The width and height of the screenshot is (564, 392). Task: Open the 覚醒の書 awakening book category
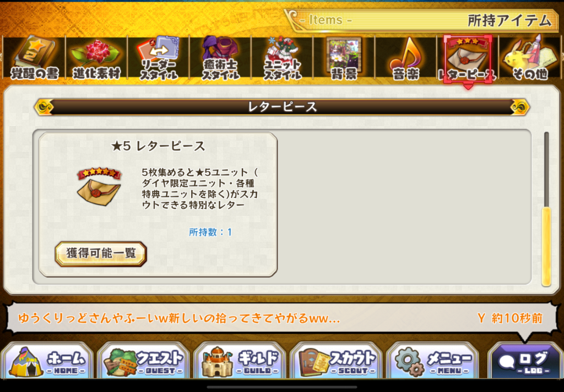tap(34, 57)
